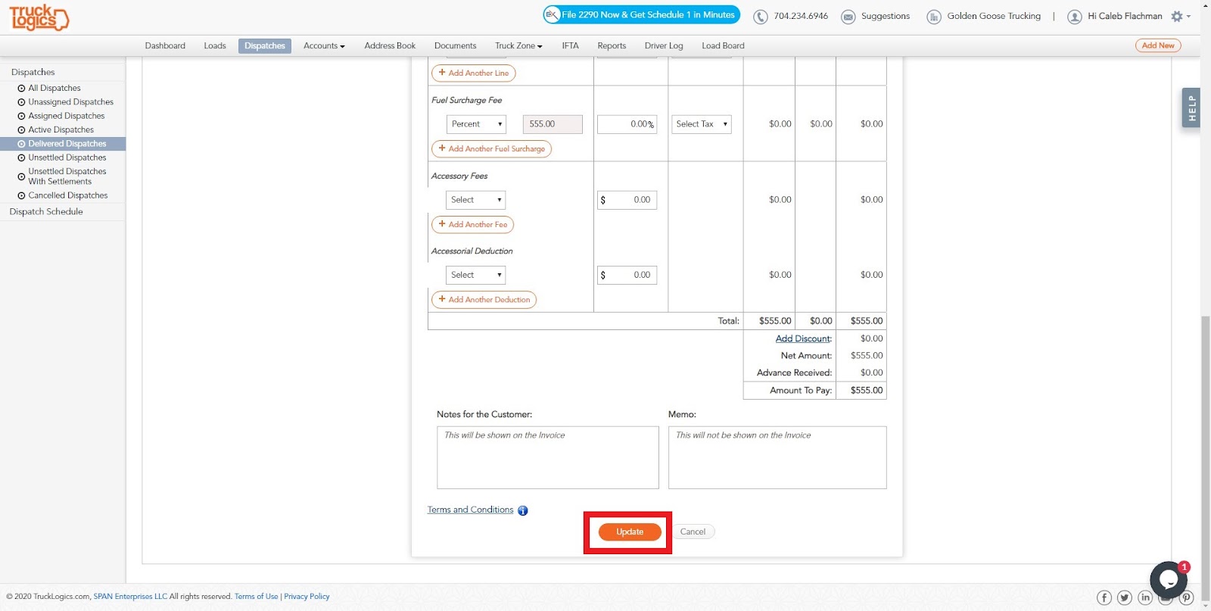Open the LinkedIn social link

tap(1145, 597)
